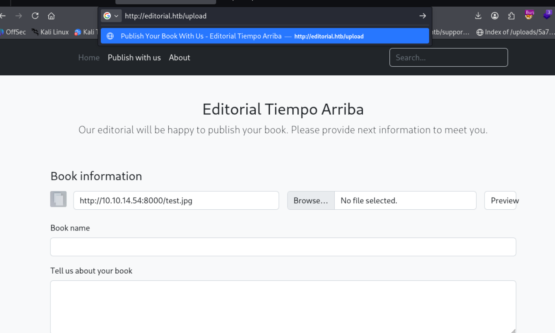The height and width of the screenshot is (333, 555).
Task: Expand the Google search engine dropdown
Action: (x=111, y=16)
